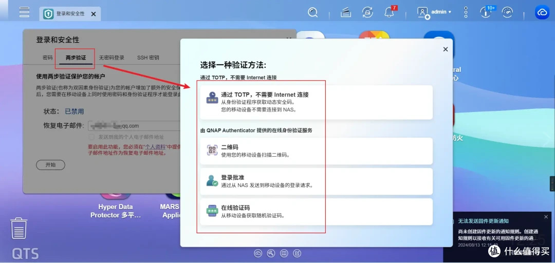Open the search magnifier in top bar

312,13
